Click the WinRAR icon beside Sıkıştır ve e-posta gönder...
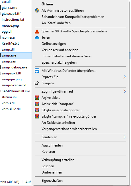This screenshot has height=186, width=131. tap(37, 110)
